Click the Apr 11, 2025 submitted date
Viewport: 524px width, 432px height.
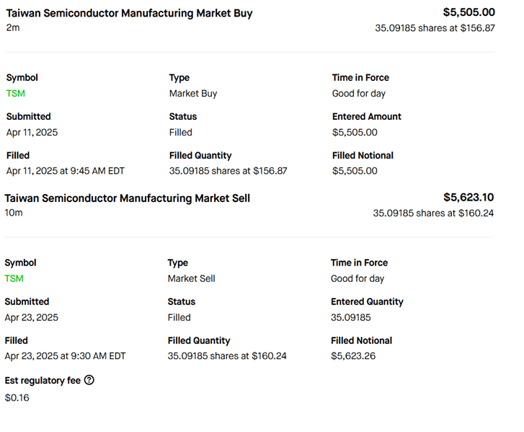(x=32, y=133)
